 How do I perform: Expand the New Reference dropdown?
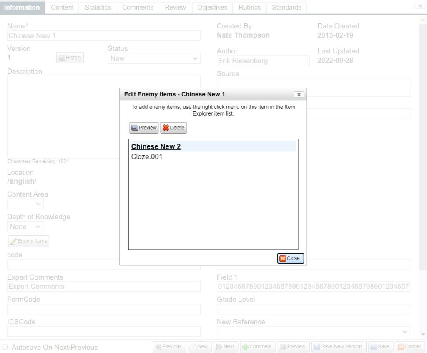click(x=314, y=331)
